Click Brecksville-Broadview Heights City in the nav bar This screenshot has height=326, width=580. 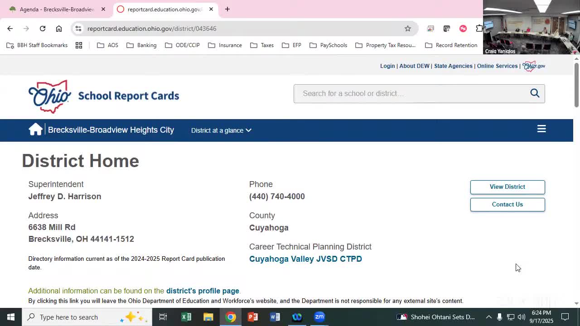(x=111, y=130)
